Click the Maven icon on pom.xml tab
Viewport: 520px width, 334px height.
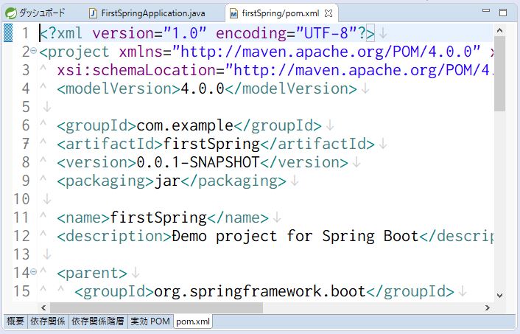tap(233, 13)
